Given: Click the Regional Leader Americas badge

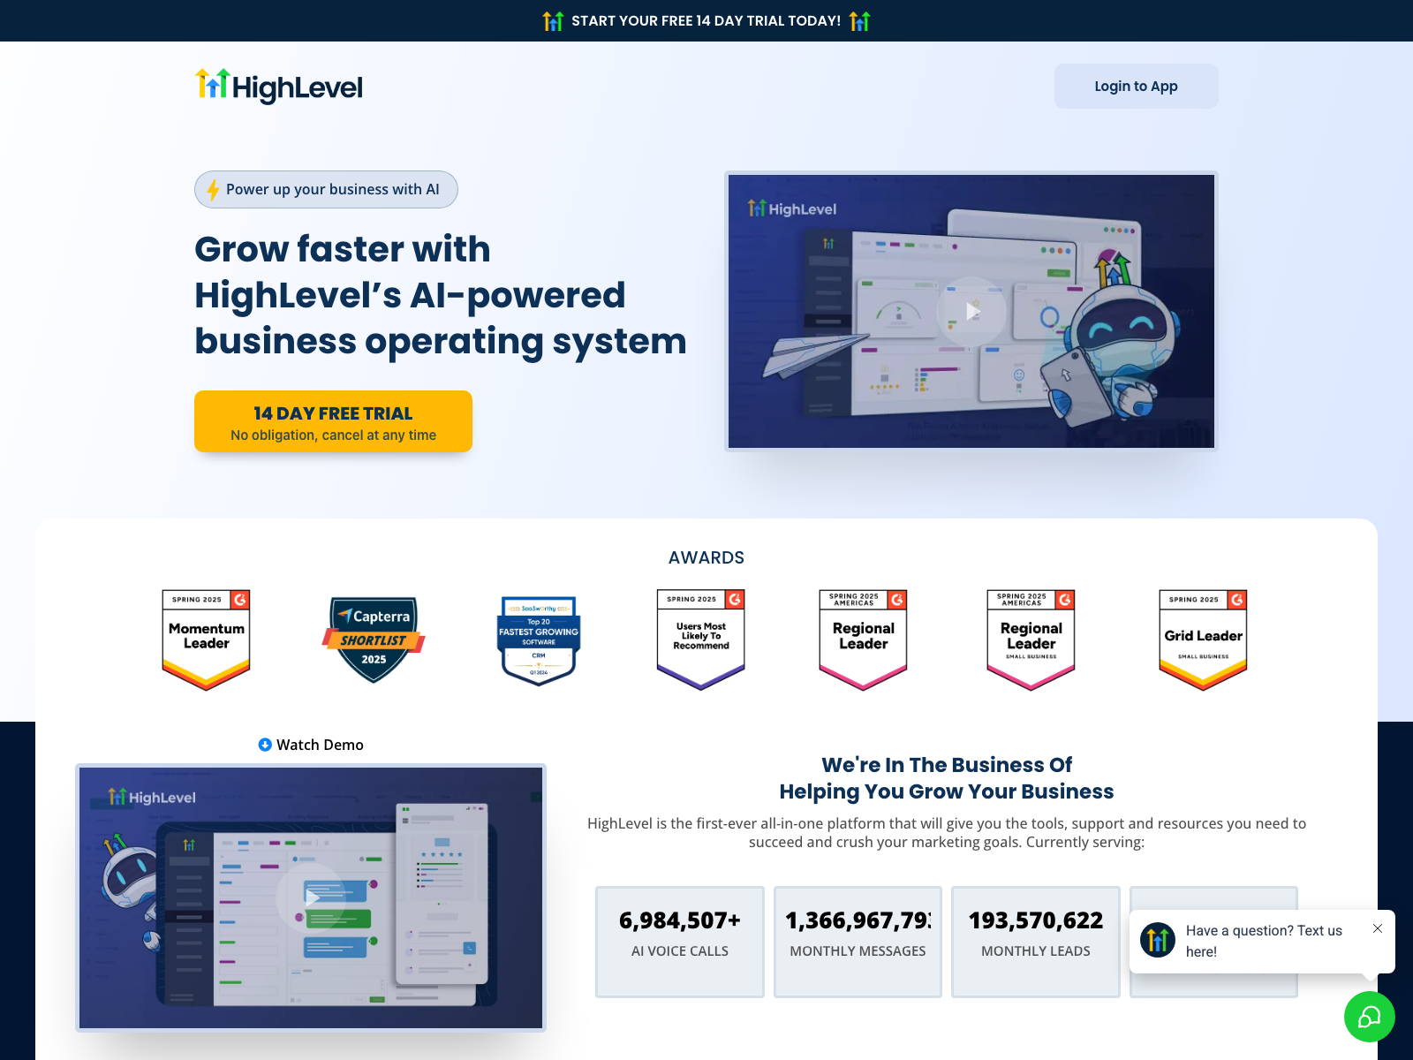Looking at the screenshot, I should coord(863,640).
